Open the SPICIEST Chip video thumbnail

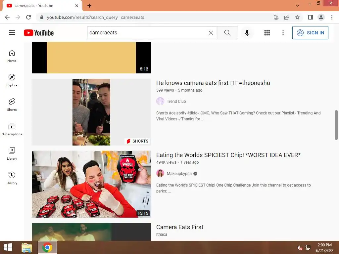click(x=91, y=184)
